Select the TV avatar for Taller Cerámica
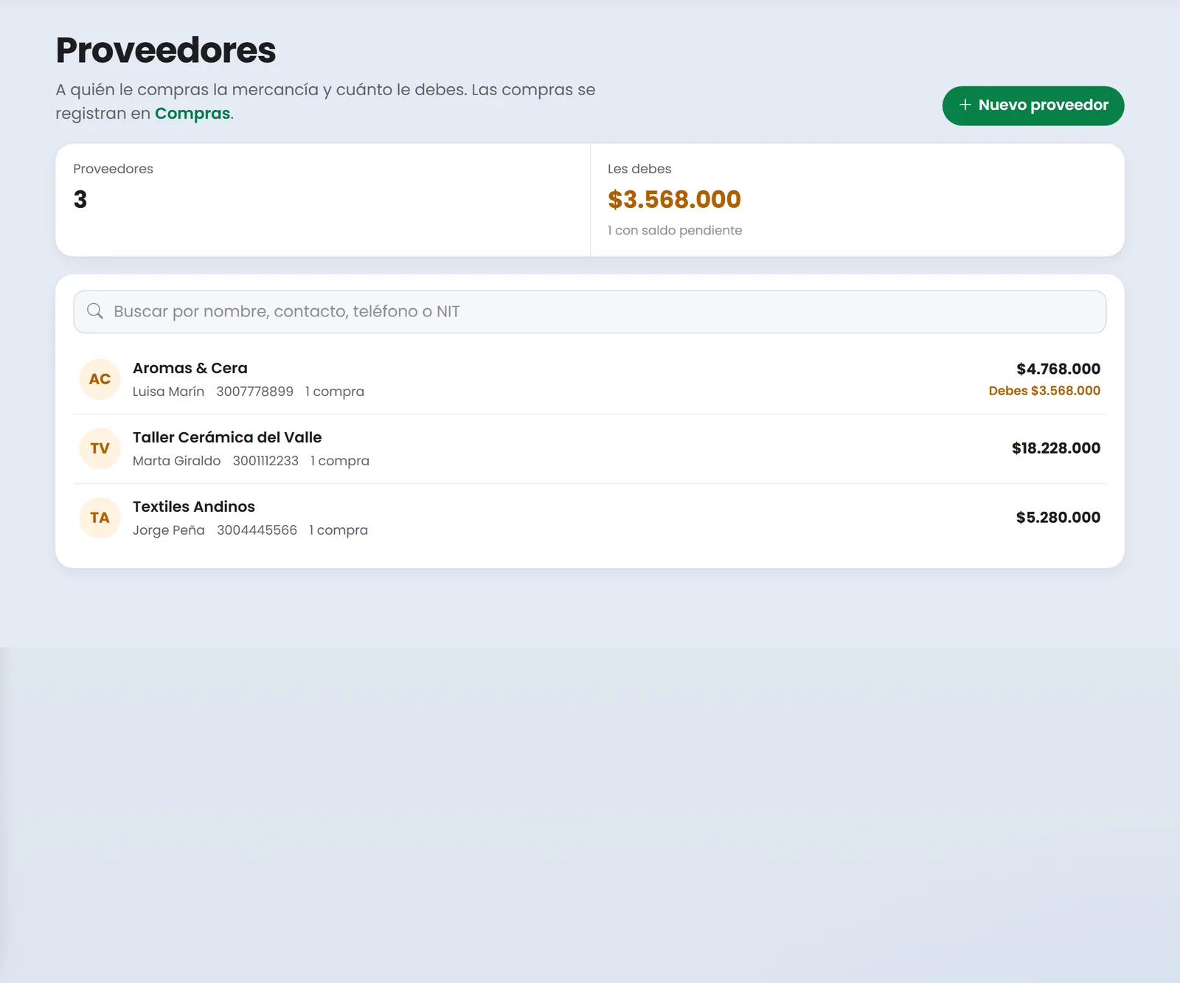Screen dimensions: 1180x983 [x=100, y=448]
